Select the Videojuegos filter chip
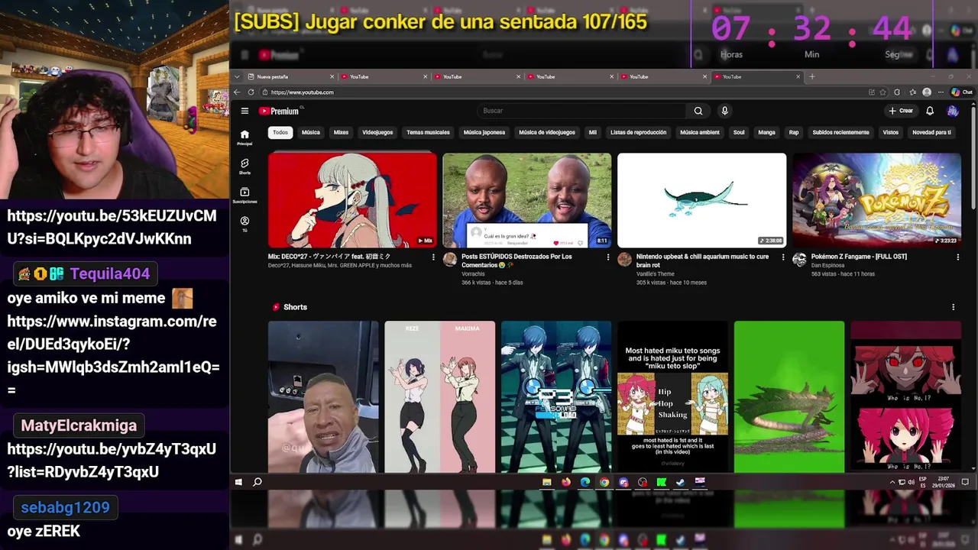The width and height of the screenshot is (978, 550). coord(377,132)
